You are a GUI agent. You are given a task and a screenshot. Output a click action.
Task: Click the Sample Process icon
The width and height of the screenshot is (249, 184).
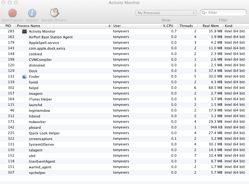coord(54,13)
